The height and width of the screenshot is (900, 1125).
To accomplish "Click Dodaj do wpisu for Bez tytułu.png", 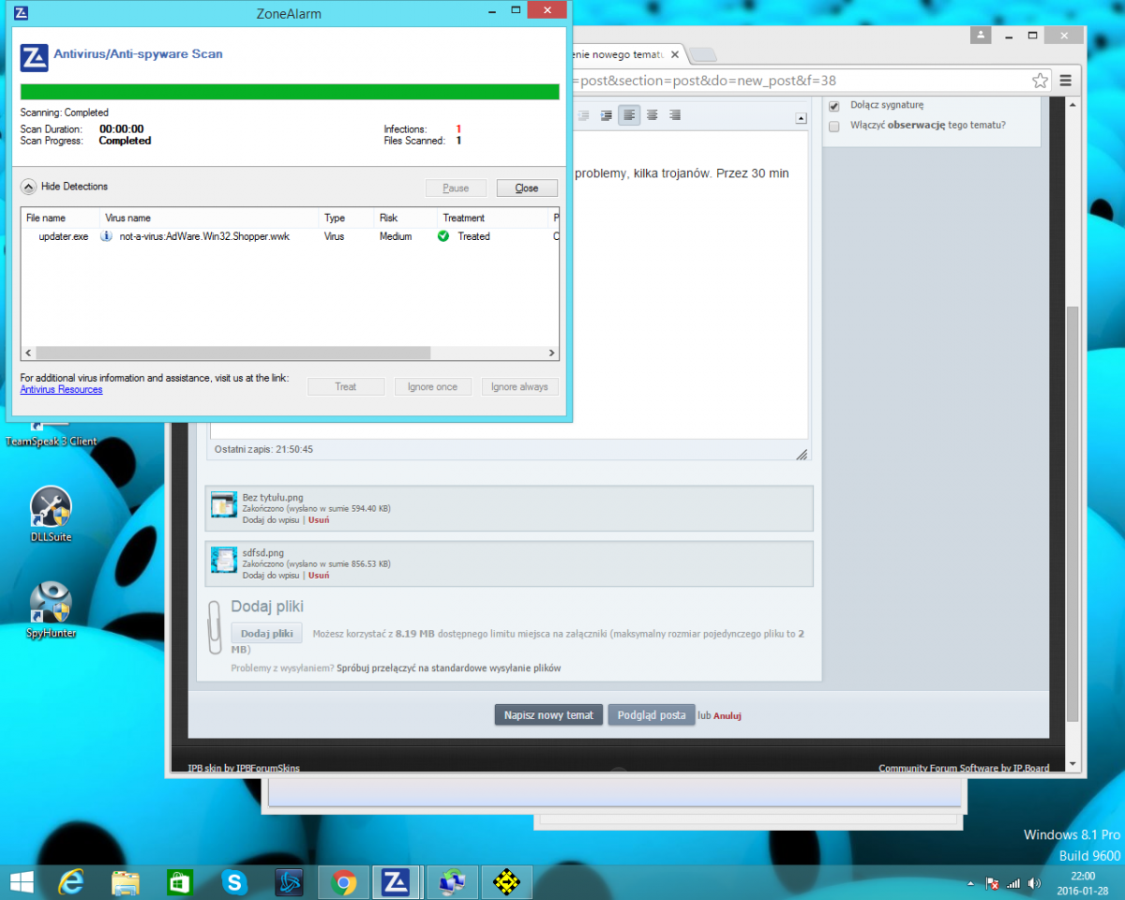I will (272, 519).
